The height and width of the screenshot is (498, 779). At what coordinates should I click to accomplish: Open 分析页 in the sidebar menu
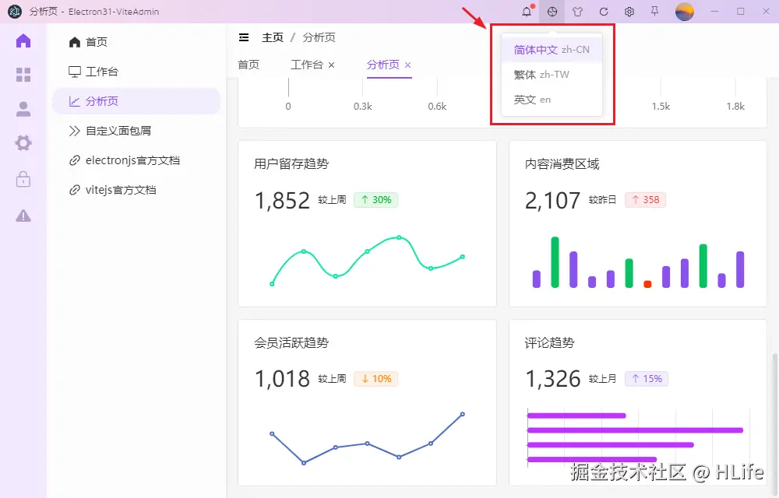[x=136, y=101]
